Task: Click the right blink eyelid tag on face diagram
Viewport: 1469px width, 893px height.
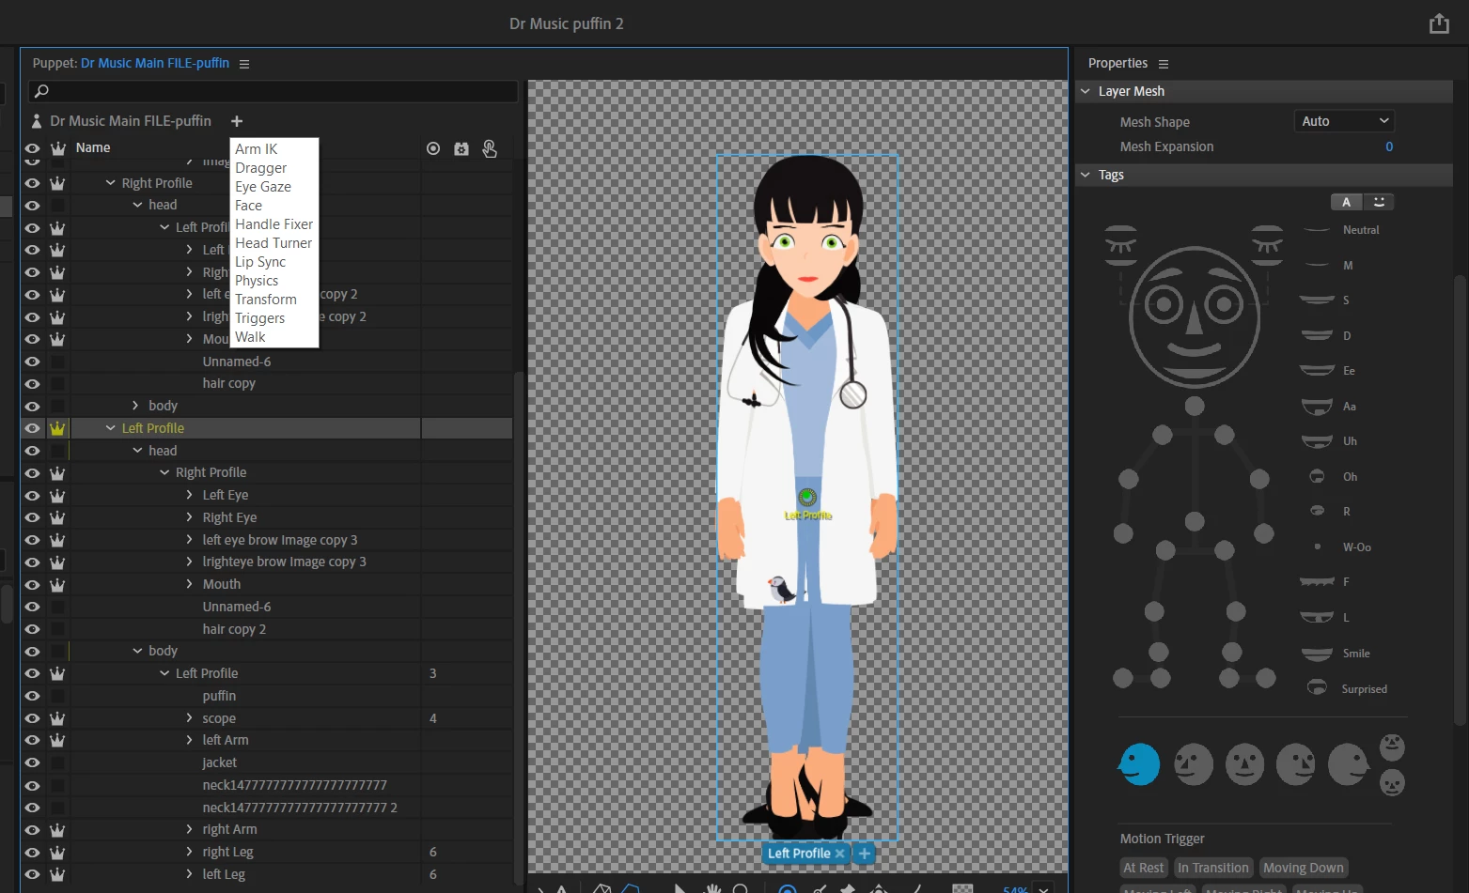Action: pyautogui.click(x=1267, y=245)
